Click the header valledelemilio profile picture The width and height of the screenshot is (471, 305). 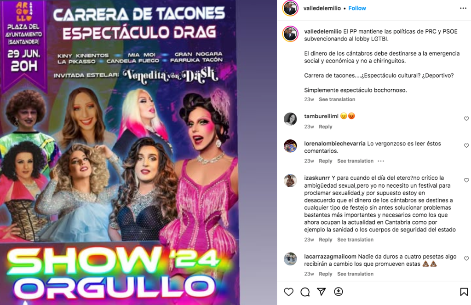pos(290,8)
